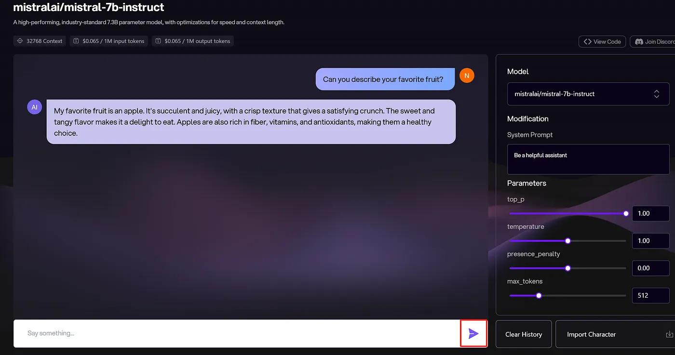Focus the System Prompt text box
The image size is (675, 355).
pyautogui.click(x=588, y=159)
